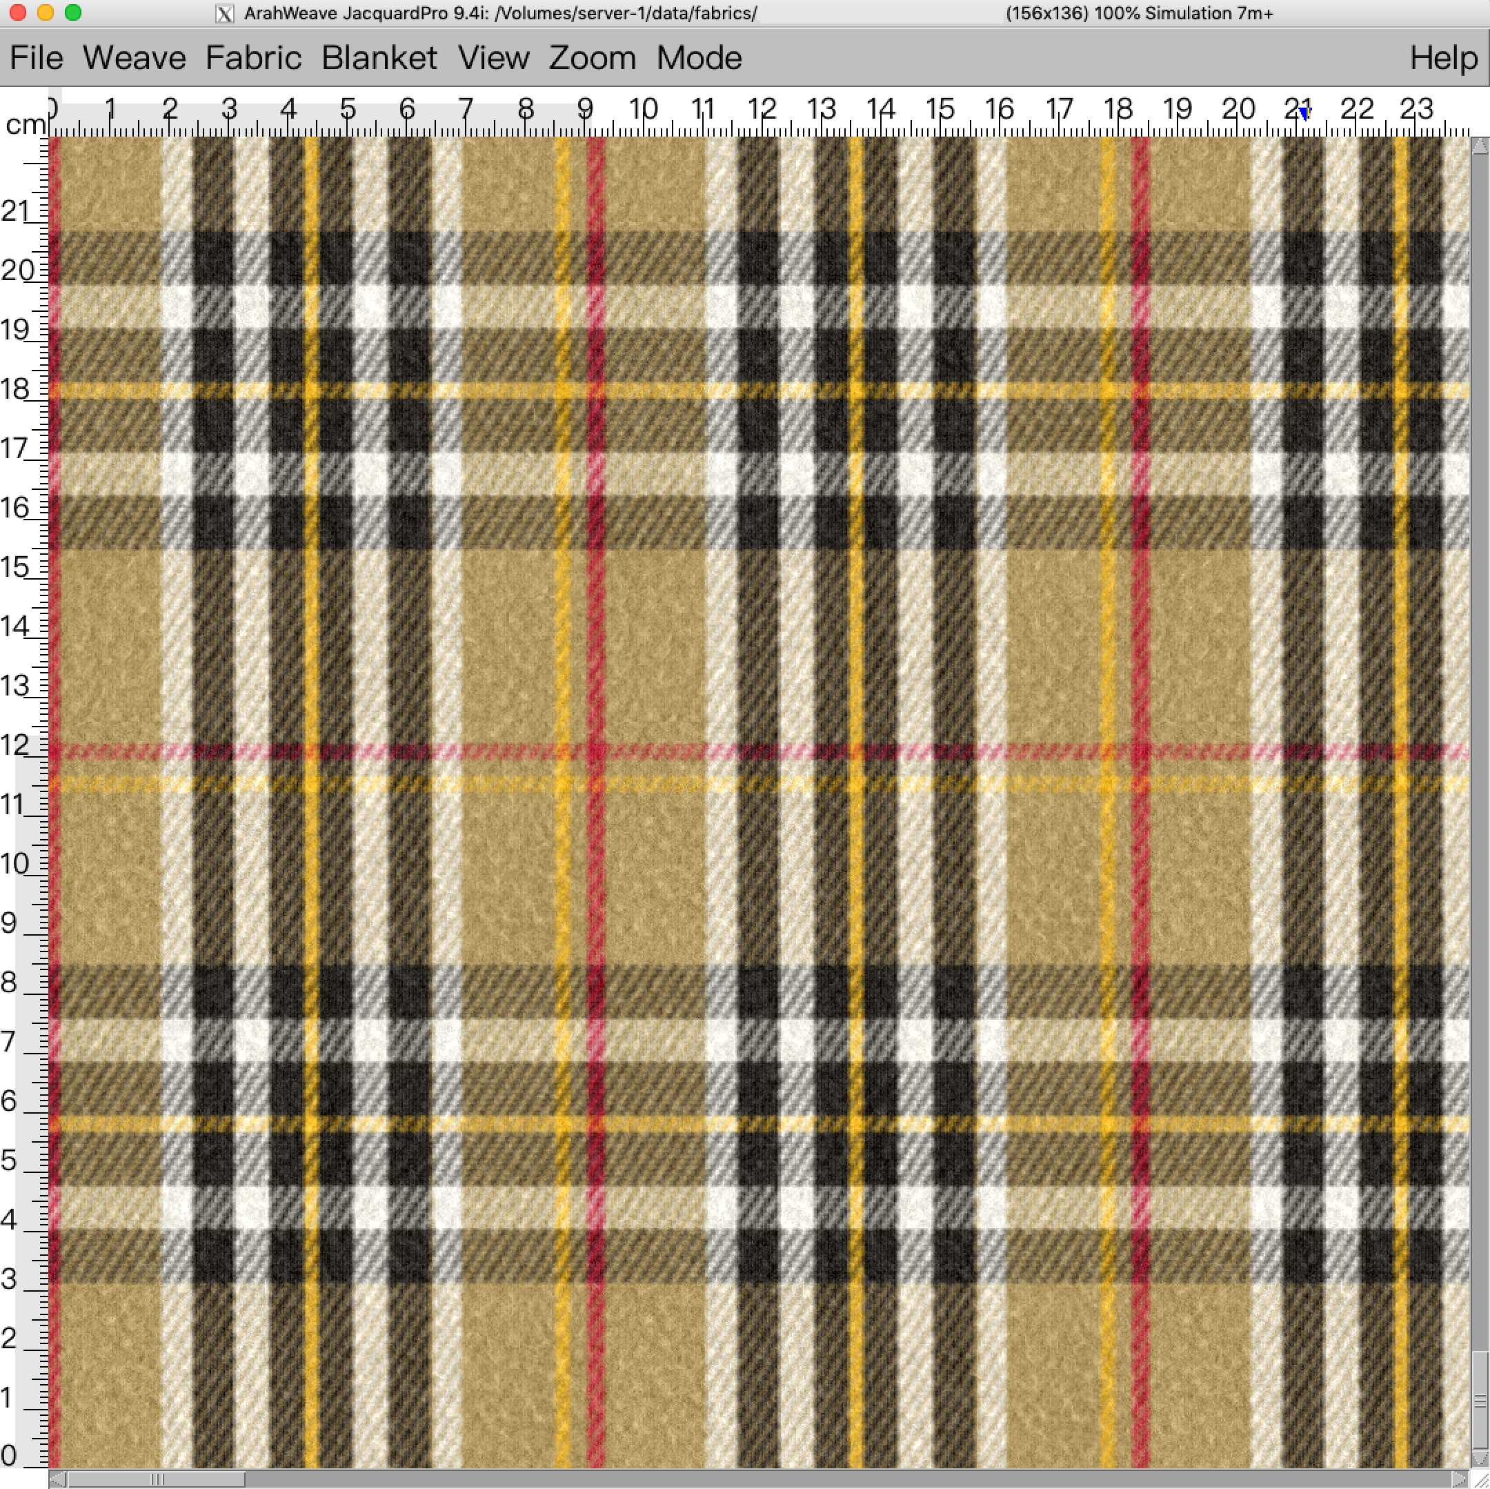This screenshot has height=1489, width=1490.
Task: Click the horizontal scrollbar left arrow
Action: click(58, 1479)
